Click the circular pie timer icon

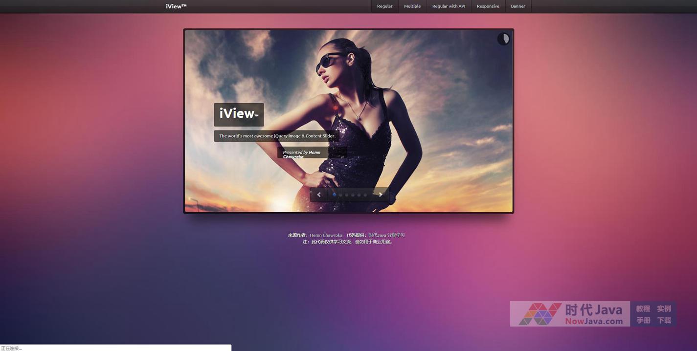point(503,39)
